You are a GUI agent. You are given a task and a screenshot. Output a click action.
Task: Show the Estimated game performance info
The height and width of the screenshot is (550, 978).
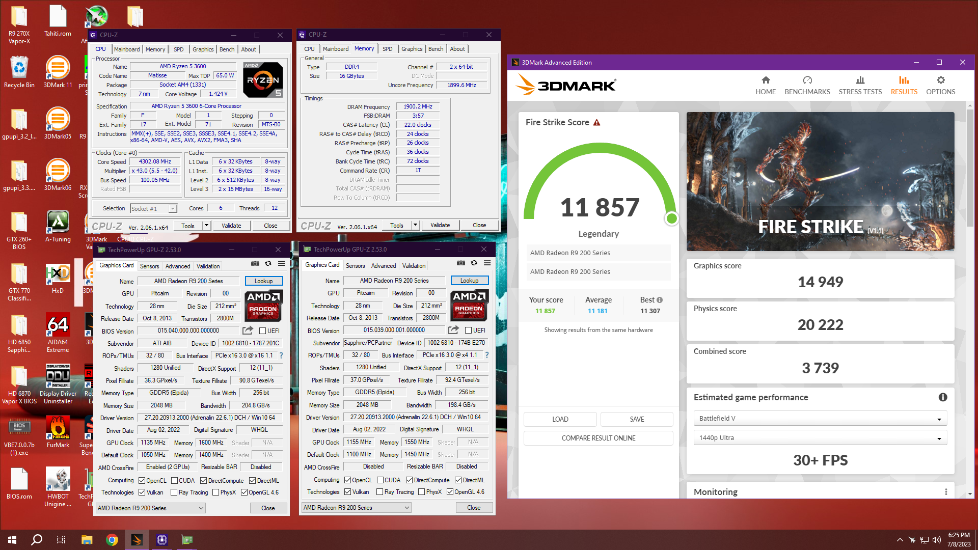pyautogui.click(x=943, y=397)
